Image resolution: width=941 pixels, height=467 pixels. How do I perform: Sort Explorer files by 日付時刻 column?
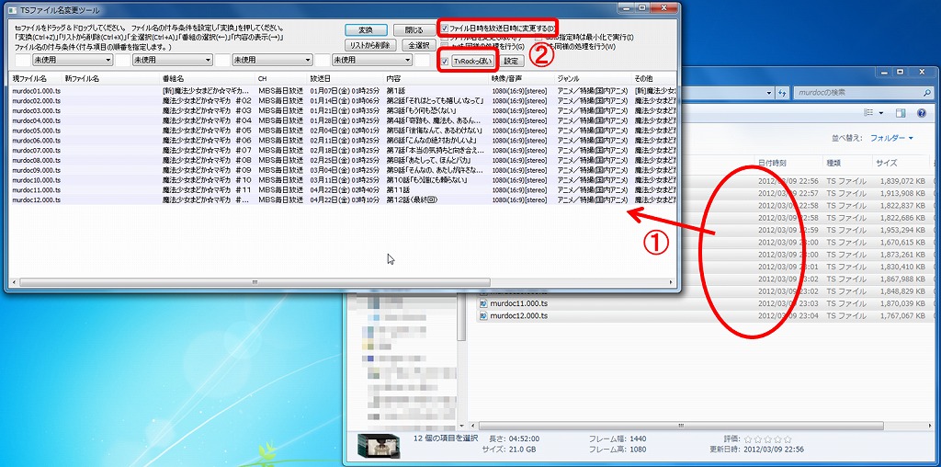point(788,163)
